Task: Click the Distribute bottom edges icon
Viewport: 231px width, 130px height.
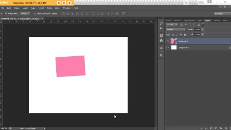Action: tap(102, 14)
